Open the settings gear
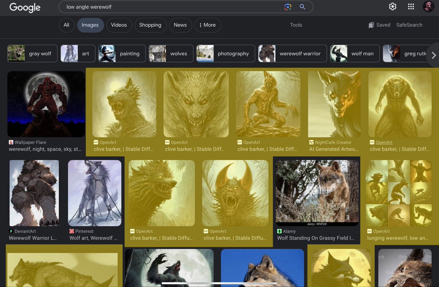439x287 pixels. coord(393,7)
